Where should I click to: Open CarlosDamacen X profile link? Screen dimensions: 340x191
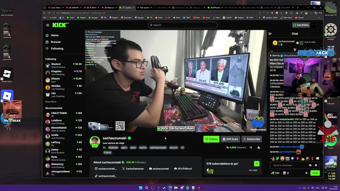click(133, 169)
